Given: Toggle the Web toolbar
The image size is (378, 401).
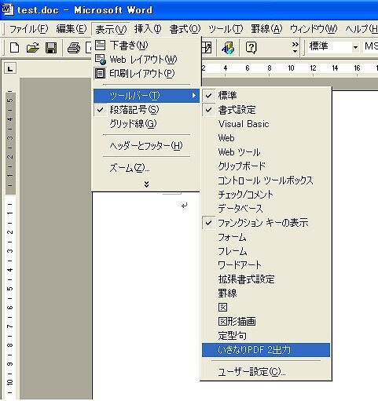Looking at the screenshot, I should click(x=266, y=138).
